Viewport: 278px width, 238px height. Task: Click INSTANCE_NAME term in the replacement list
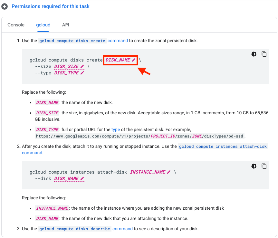[52, 208]
